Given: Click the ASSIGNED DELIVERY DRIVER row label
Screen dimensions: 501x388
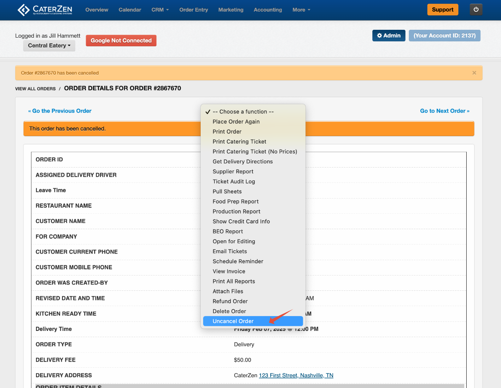Looking at the screenshot, I should 76,175.
